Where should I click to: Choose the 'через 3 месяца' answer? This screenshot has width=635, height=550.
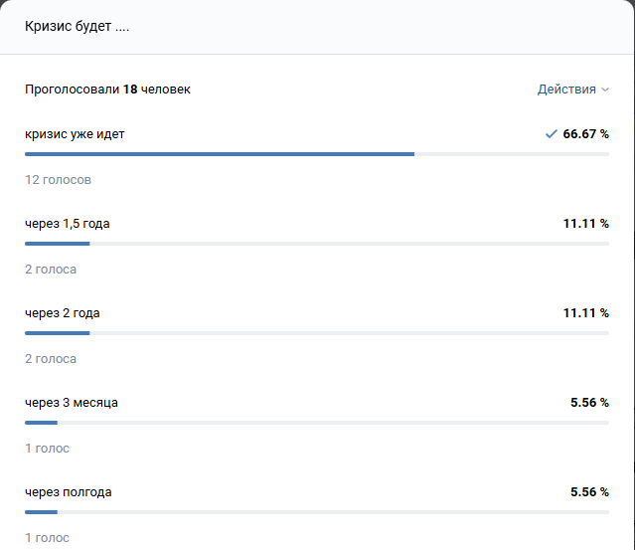tap(72, 403)
